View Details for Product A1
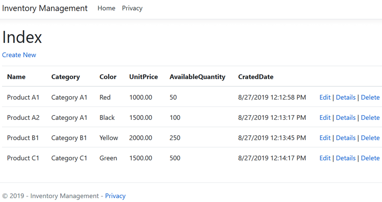The height and width of the screenshot is (202, 382). [x=346, y=97]
